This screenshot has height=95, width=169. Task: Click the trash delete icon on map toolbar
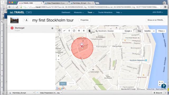[x=90, y=31]
